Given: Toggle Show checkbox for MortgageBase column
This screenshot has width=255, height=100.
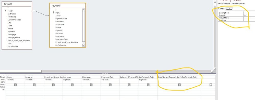Looking at the screenshot, I should [110, 85].
